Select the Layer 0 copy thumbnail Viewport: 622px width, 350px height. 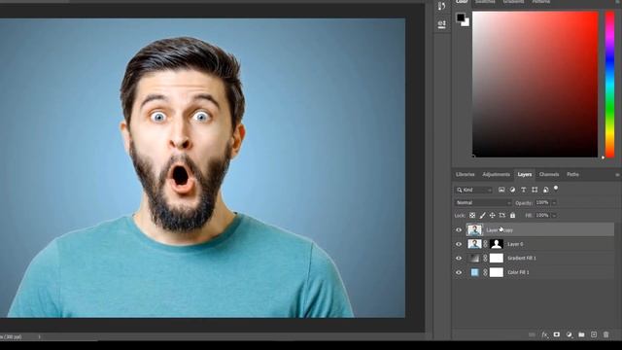(474, 229)
